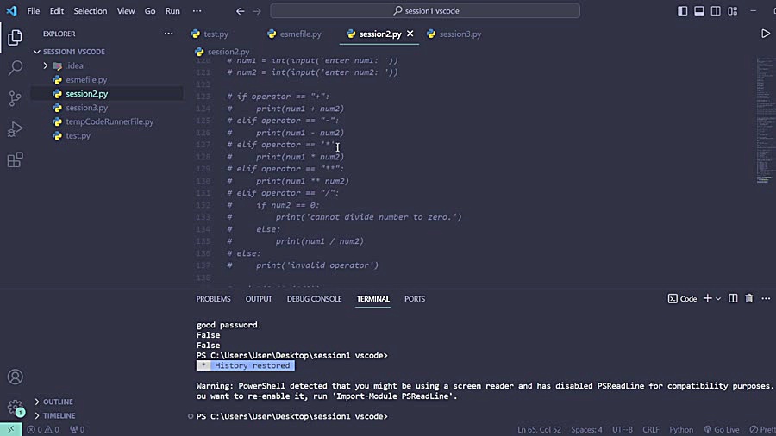Switch to the test.py editor tab
Image resolution: width=776 pixels, height=436 pixels.
tap(216, 34)
